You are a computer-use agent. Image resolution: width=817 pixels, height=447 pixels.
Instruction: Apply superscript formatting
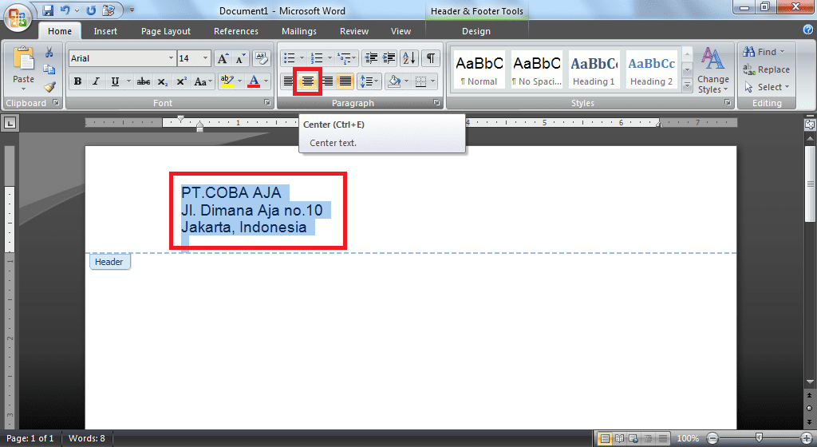click(181, 81)
